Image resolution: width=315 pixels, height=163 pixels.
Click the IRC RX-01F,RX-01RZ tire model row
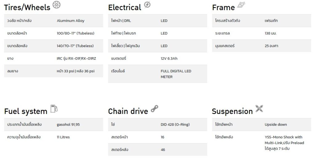(54, 59)
